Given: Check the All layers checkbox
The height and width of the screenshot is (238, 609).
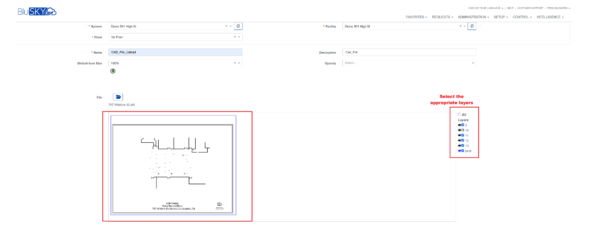Looking at the screenshot, I should tap(459, 115).
